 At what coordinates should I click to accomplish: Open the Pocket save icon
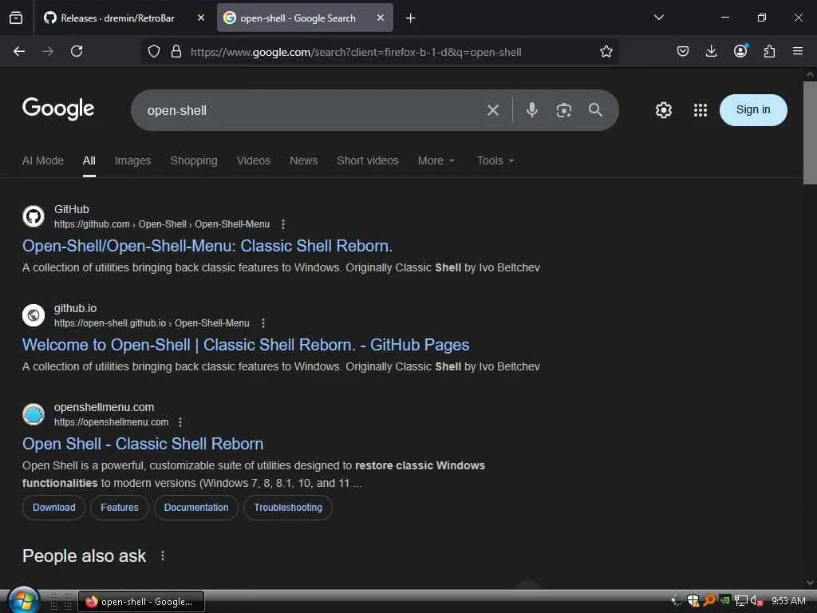(x=683, y=51)
